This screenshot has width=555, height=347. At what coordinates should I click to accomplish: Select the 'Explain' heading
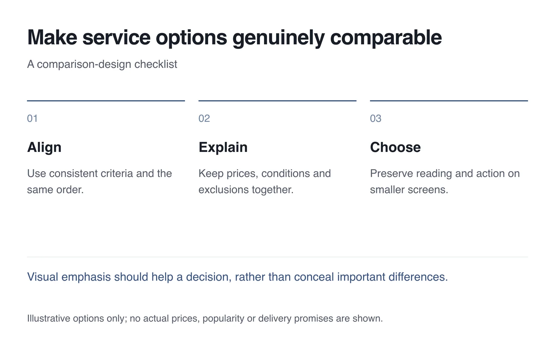pyautogui.click(x=223, y=147)
